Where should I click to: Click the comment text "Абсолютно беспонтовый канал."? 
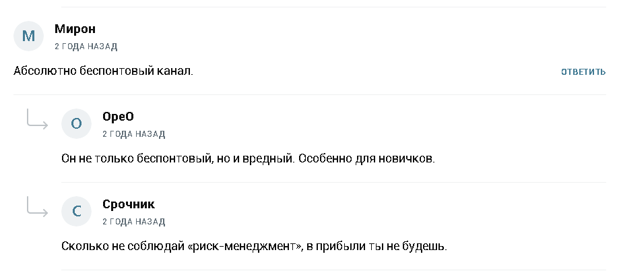(103, 71)
